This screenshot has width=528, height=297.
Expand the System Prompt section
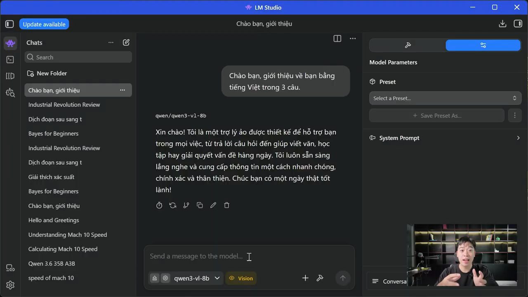pyautogui.click(x=445, y=138)
